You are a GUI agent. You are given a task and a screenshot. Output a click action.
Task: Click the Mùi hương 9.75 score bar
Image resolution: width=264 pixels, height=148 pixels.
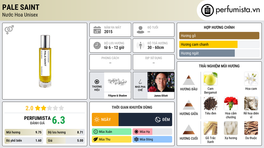click(24, 132)
